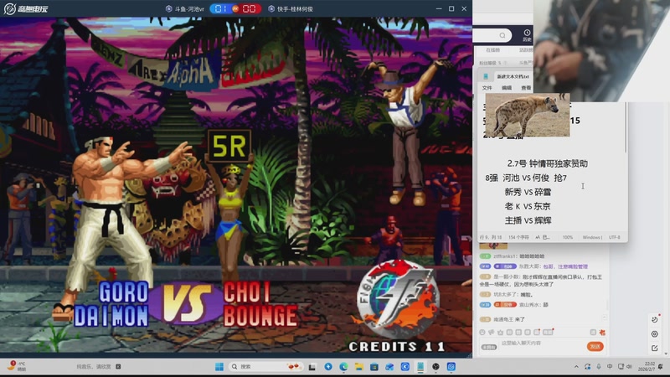The image size is (670, 377).
Task: Open the edit/share icon at the bottom of the right sidebar
Action: pyautogui.click(x=655, y=348)
